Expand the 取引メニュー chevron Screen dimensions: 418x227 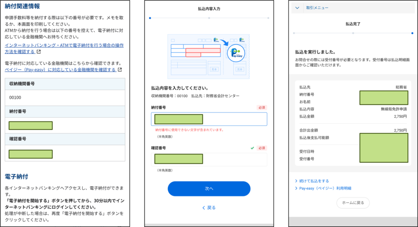pyautogui.click(x=297, y=8)
